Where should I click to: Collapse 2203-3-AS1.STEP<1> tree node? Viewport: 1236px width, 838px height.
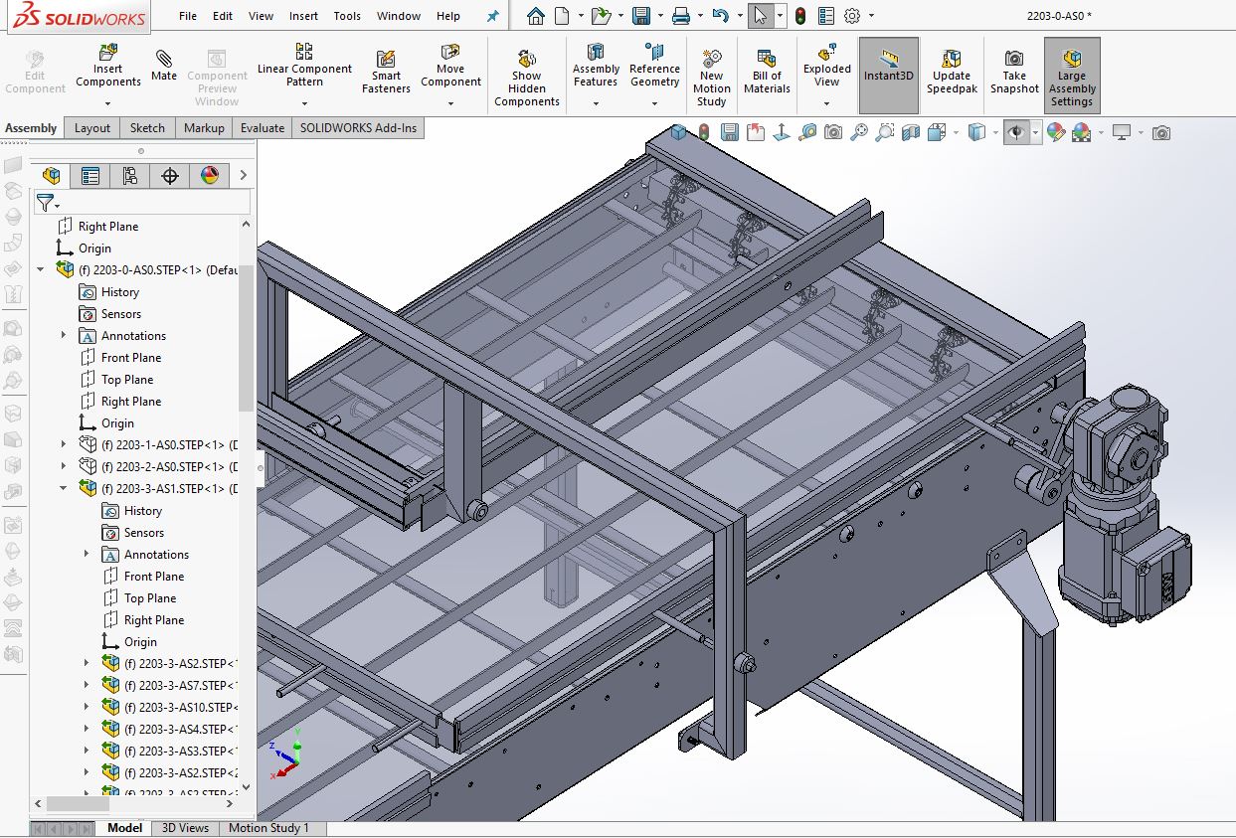click(x=64, y=488)
